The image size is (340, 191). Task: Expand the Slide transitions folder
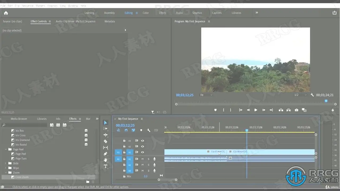pos(6,163)
